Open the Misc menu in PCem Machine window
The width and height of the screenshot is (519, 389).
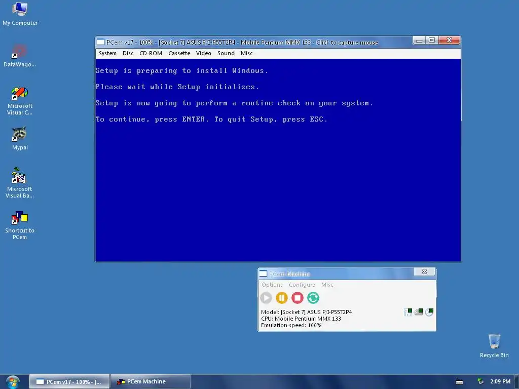tap(327, 285)
